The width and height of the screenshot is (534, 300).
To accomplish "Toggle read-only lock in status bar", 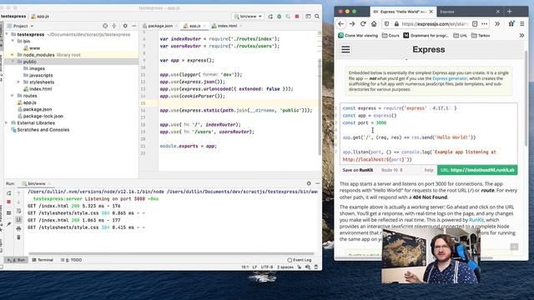I will pos(300,267).
